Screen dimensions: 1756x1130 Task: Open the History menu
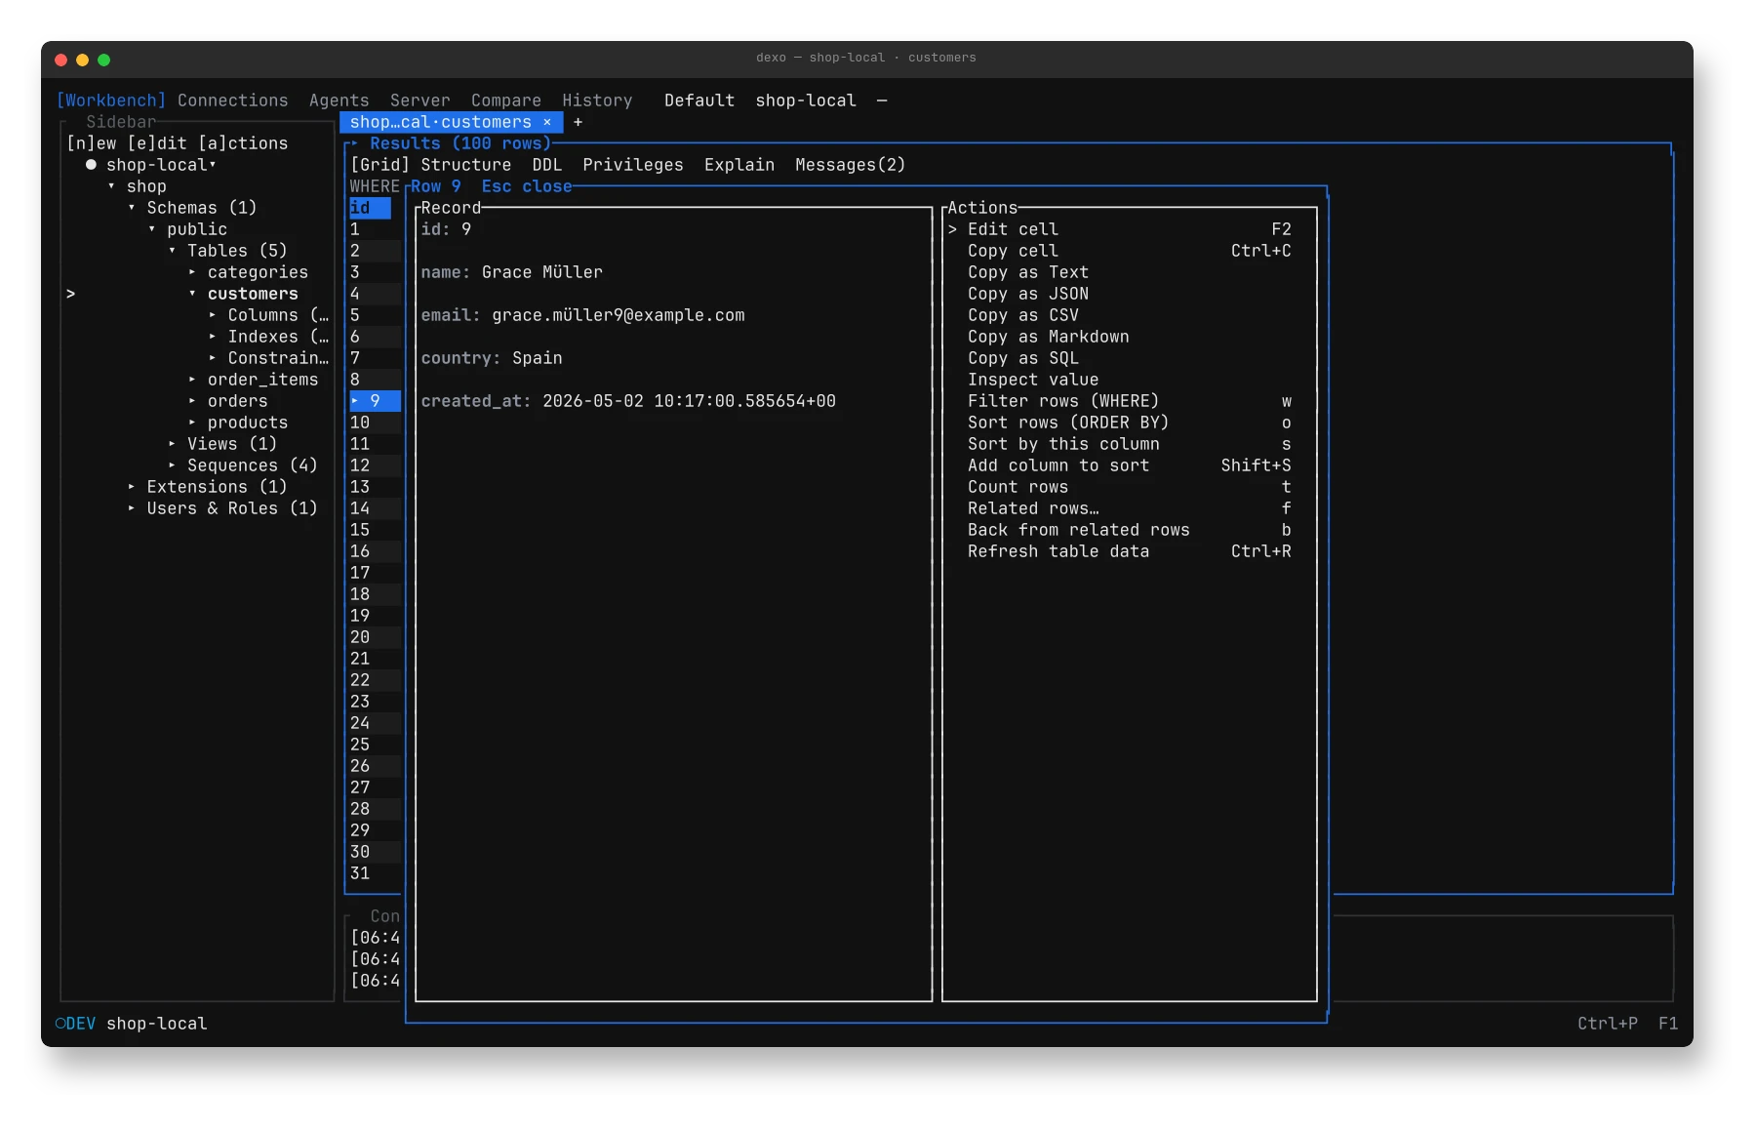[x=597, y=101]
